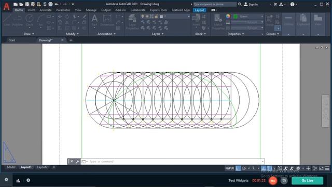Image resolution: width=332 pixels, height=187 pixels.
Task: Open Layer Properties manager
Action: (132, 22)
